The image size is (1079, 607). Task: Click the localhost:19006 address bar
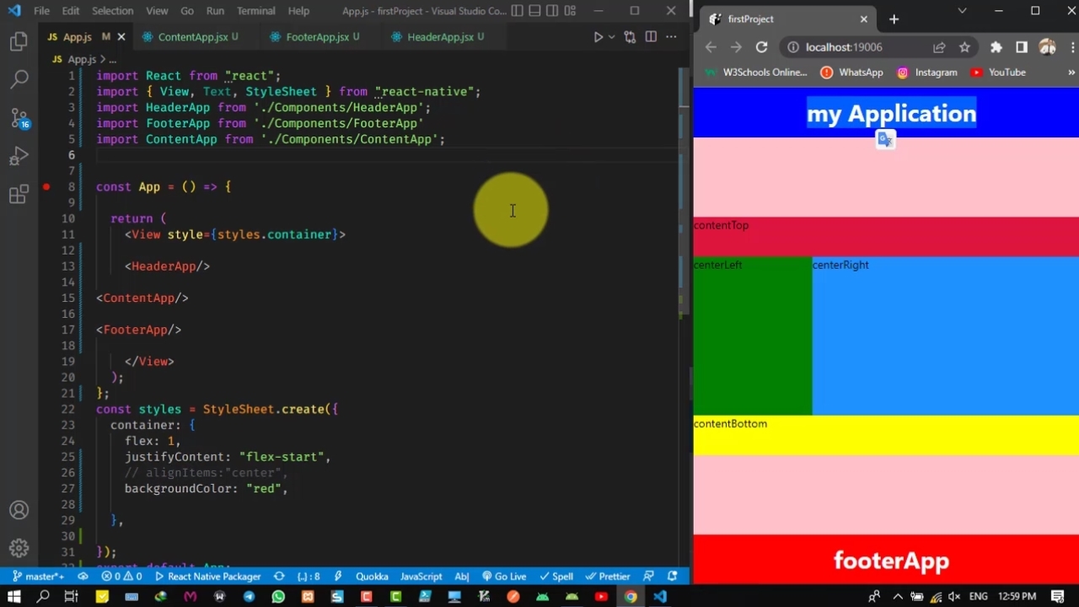pos(843,47)
